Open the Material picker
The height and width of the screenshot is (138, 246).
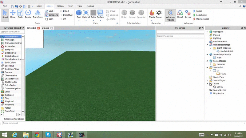click(x=86, y=14)
